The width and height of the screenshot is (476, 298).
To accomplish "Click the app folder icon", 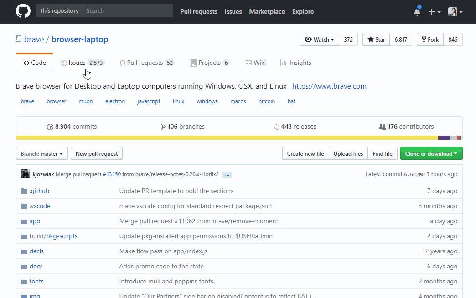I will [x=24, y=221].
